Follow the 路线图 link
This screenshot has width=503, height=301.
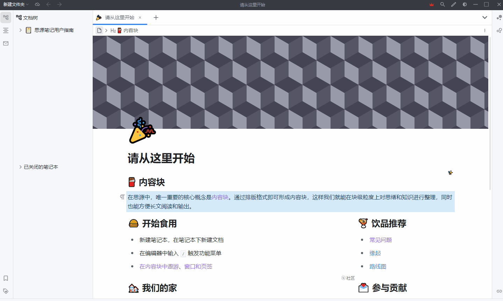point(378,266)
